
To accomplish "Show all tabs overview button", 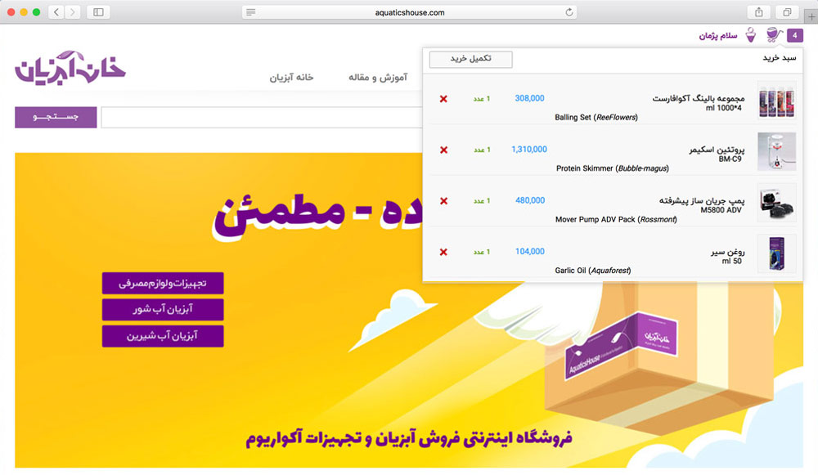I will pos(787,12).
